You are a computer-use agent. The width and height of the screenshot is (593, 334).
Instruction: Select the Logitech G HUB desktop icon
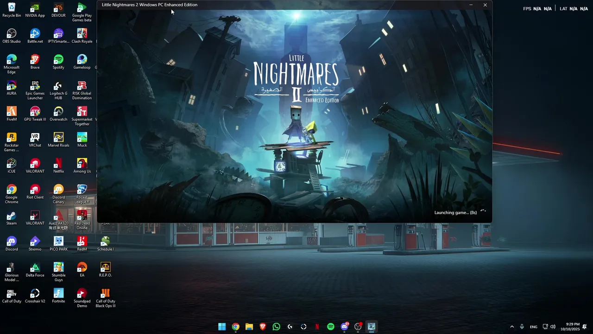click(x=58, y=90)
